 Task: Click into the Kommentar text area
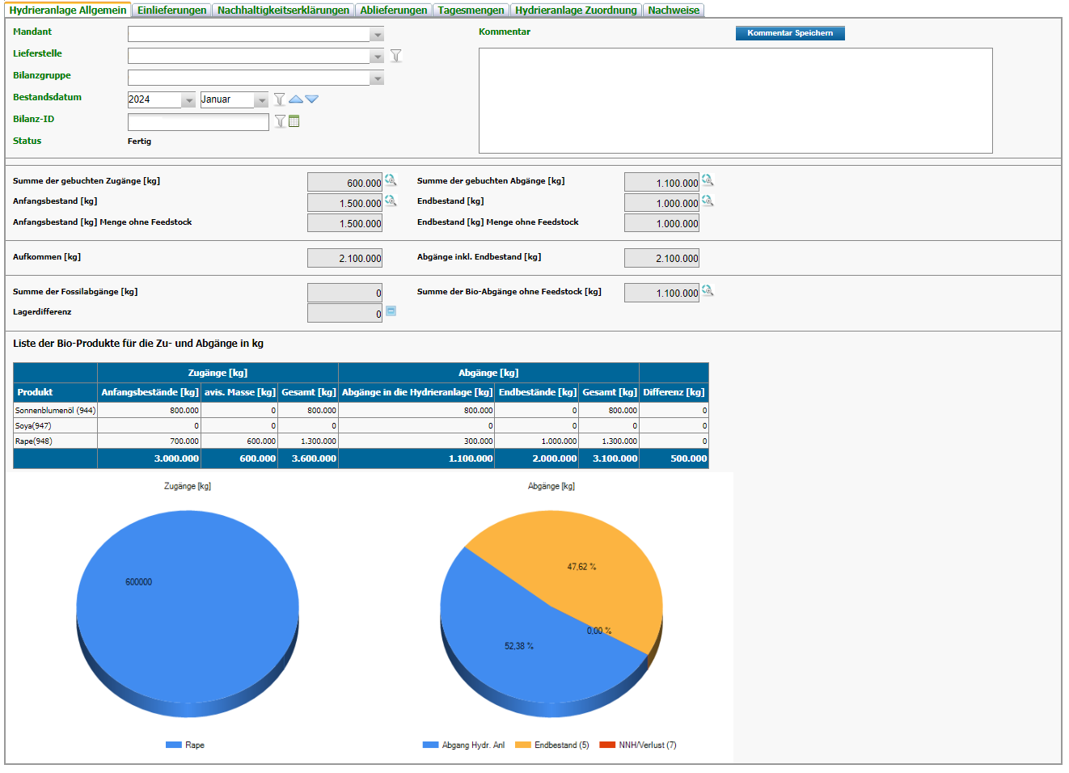[x=735, y=100]
